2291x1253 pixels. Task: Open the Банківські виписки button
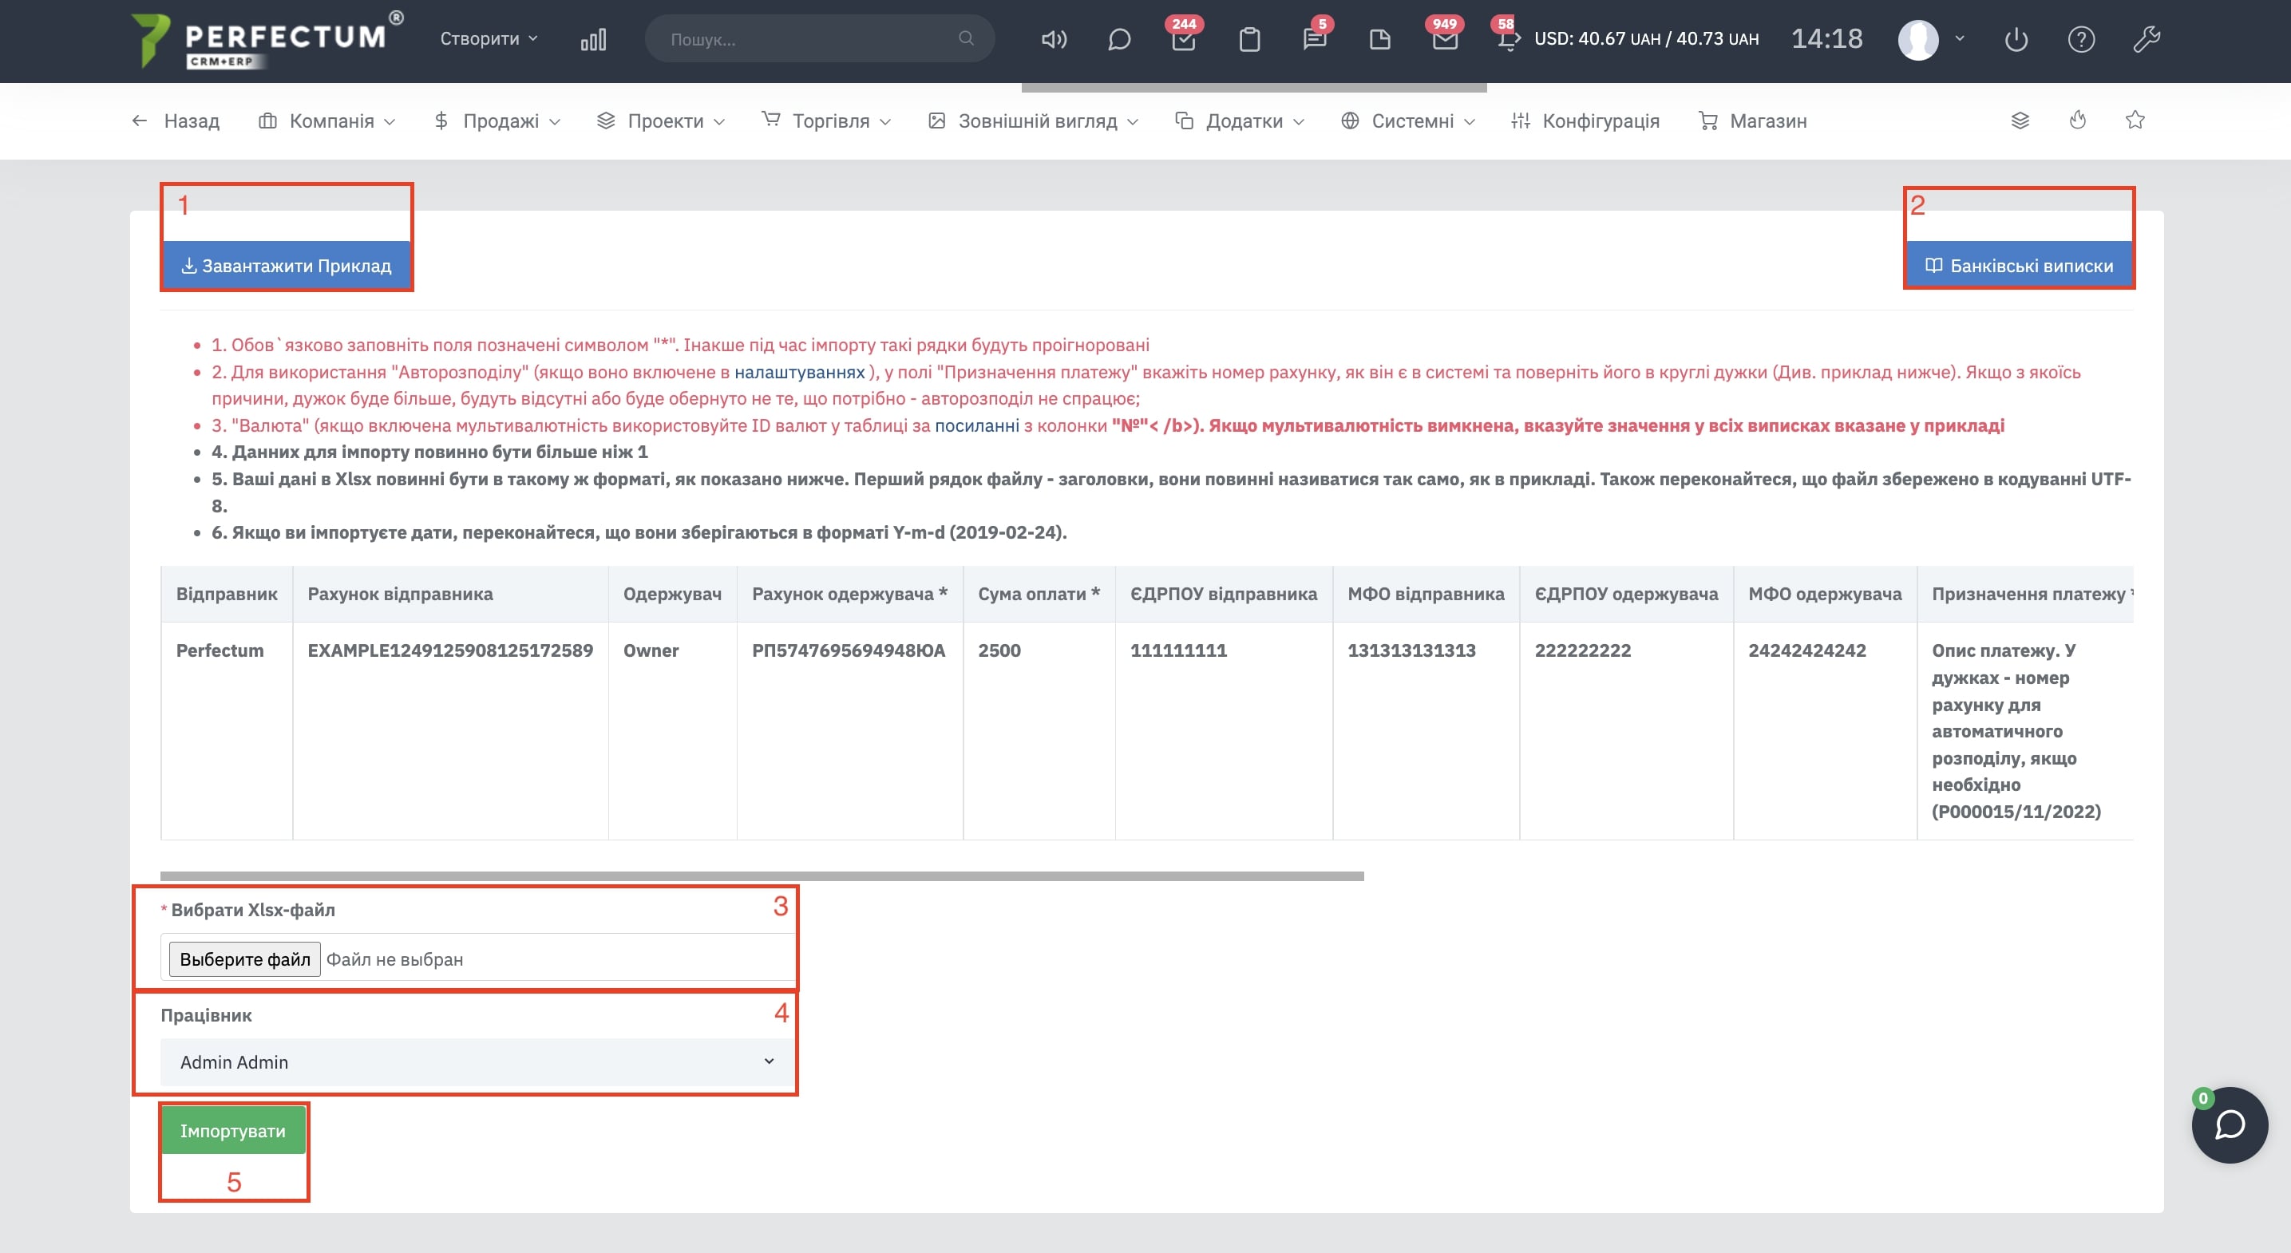(x=2019, y=266)
